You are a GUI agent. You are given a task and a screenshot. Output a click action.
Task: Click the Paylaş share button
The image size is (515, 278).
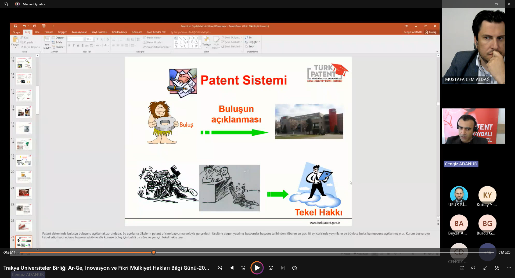point(431,32)
